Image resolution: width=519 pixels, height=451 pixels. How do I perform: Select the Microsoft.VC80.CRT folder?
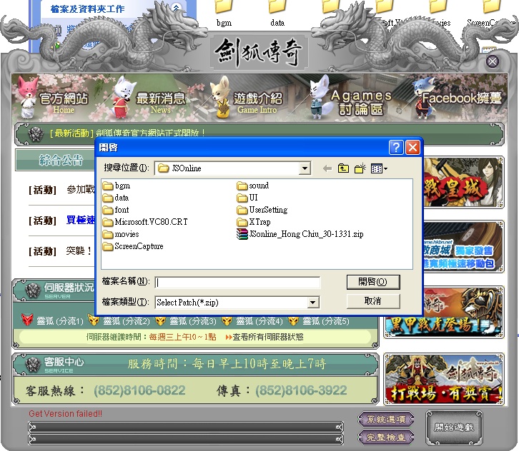pos(145,222)
